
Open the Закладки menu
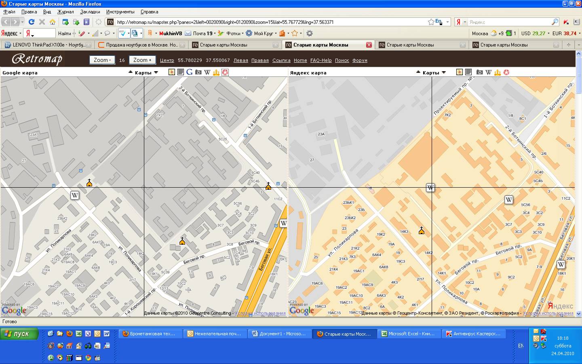[90, 12]
